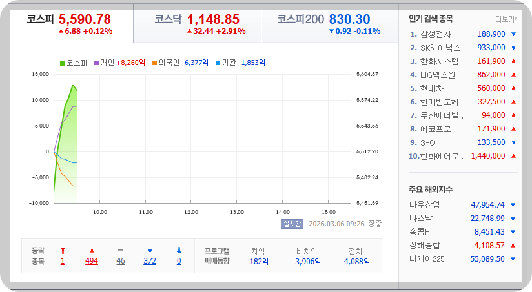
Task: Open 니케이225 overseas index
Action: pyautogui.click(x=427, y=259)
